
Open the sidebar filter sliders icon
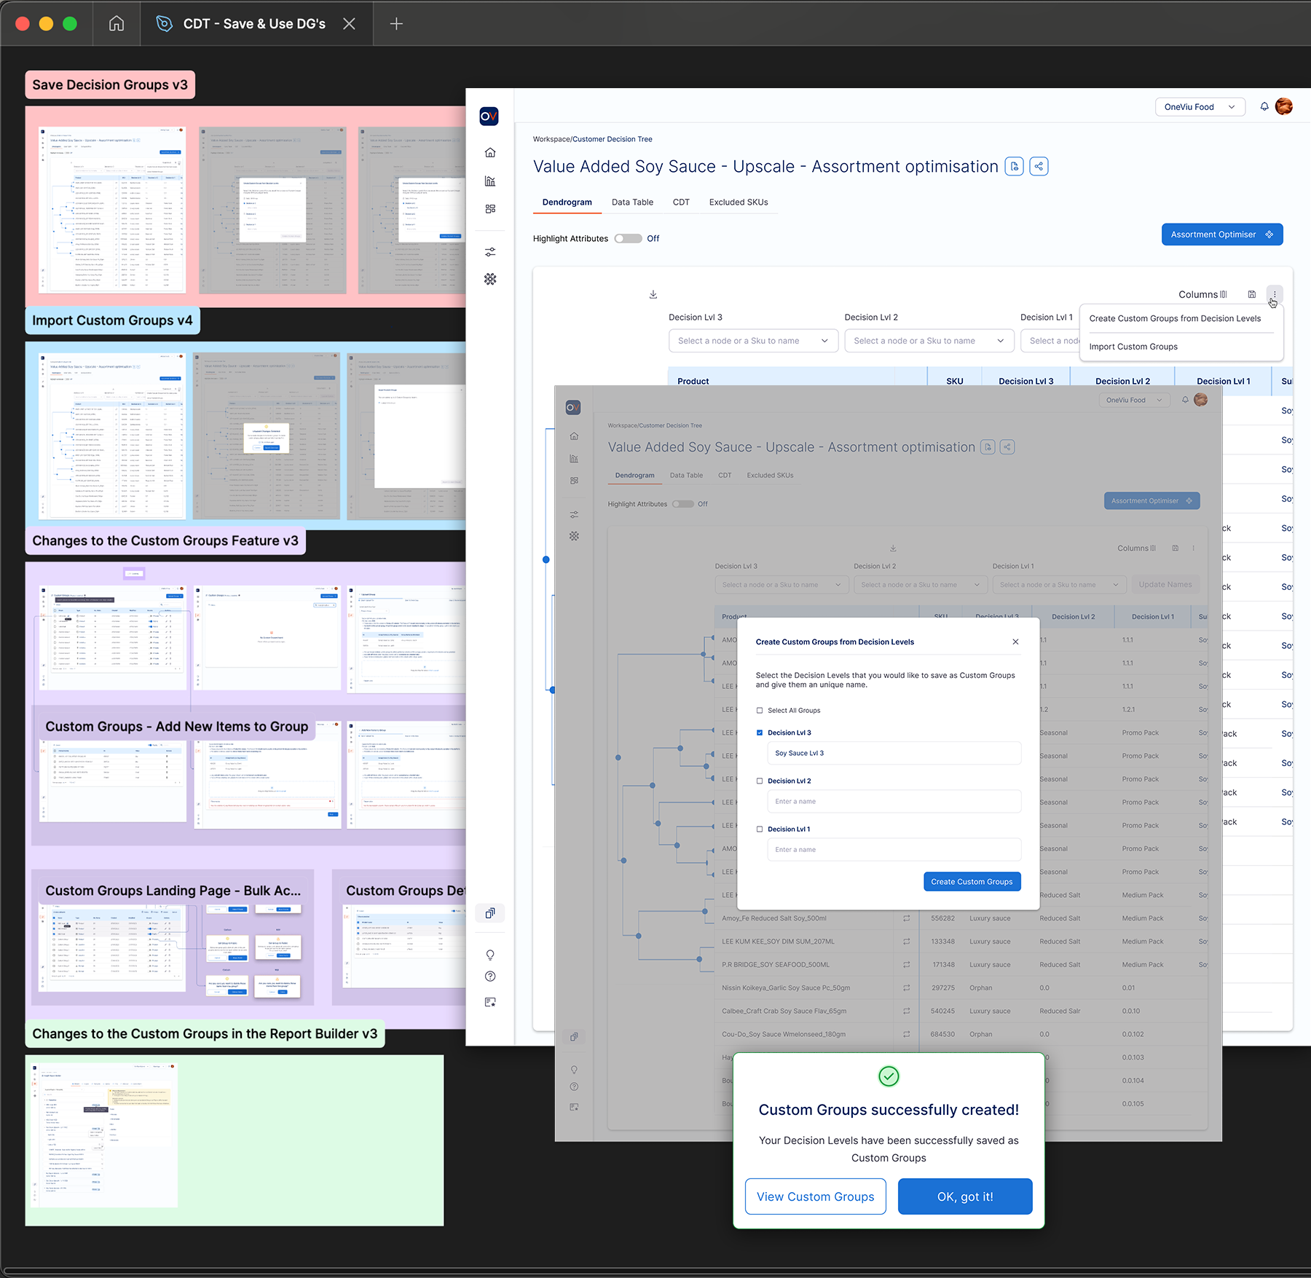pos(490,252)
